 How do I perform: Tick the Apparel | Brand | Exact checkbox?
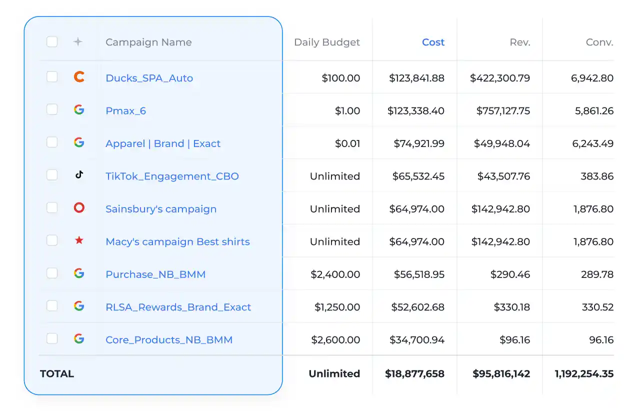pyautogui.click(x=52, y=142)
